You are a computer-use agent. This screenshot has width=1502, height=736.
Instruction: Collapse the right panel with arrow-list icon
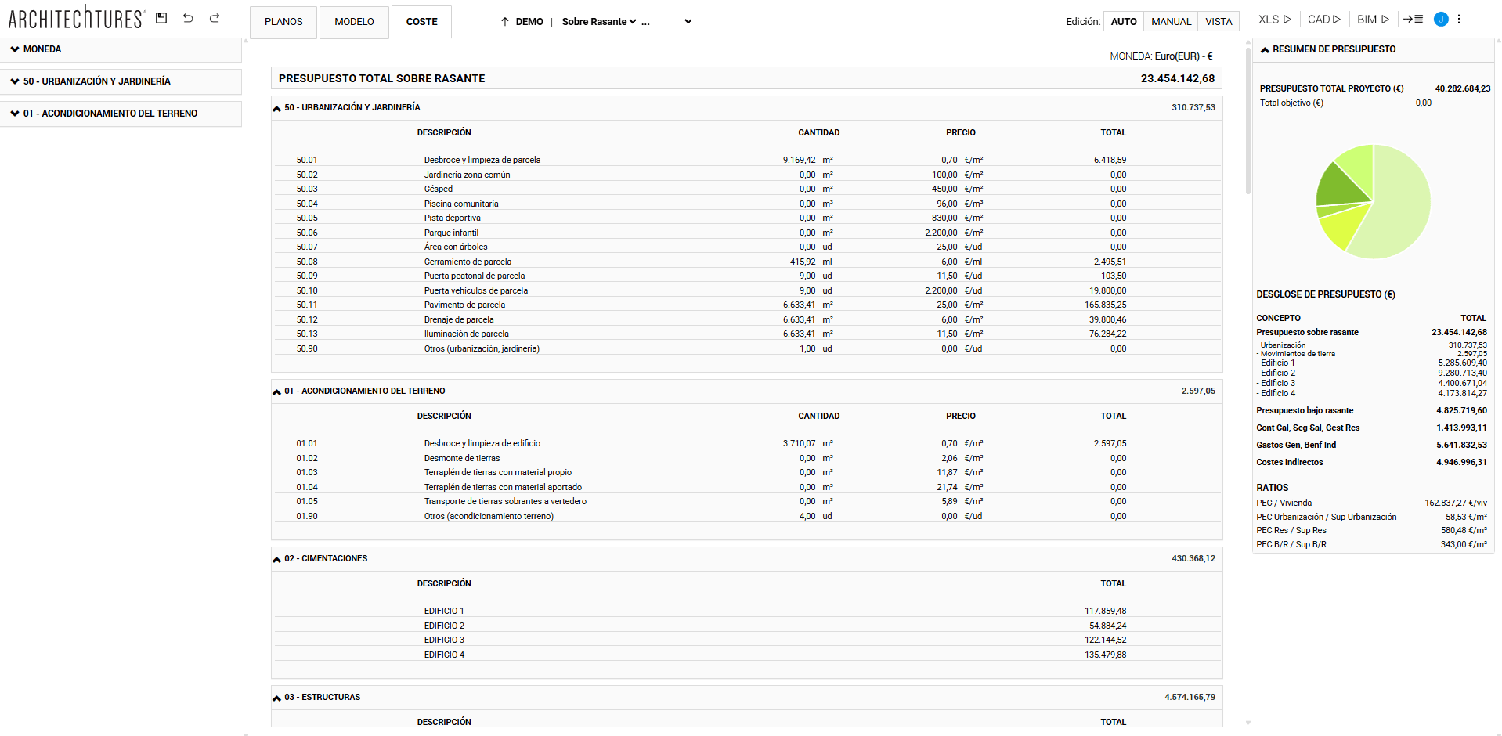pos(1413,20)
